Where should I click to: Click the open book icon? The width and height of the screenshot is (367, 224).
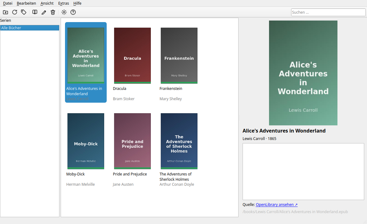pyautogui.click(x=35, y=12)
